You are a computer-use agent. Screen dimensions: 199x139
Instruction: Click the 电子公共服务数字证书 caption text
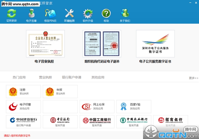[155, 61]
